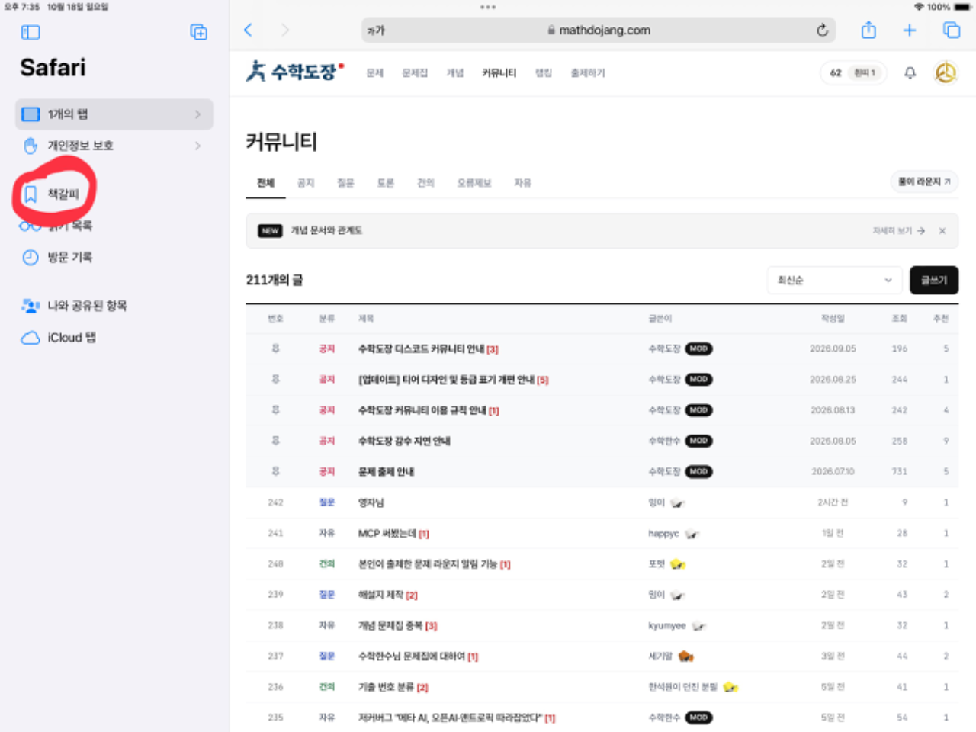This screenshot has width=976, height=732.
Task: Switch to the 질문 tab
Action: click(x=346, y=183)
